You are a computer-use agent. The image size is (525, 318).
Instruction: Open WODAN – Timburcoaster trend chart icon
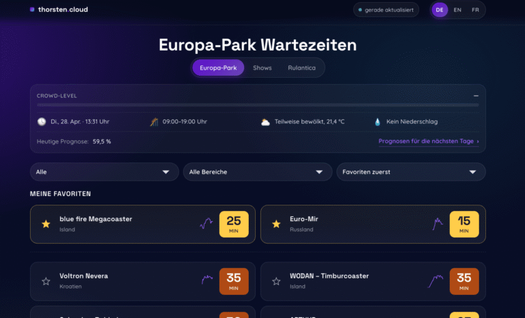pos(435,281)
